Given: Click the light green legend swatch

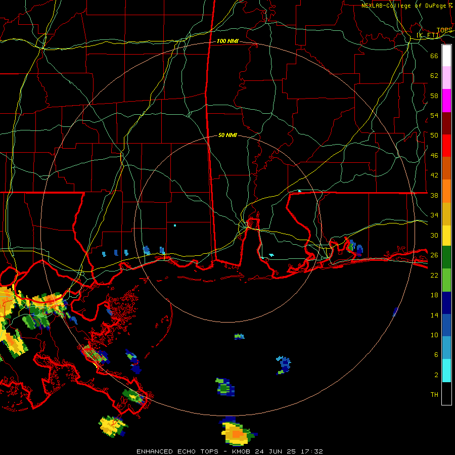Looking at the screenshot, I should coord(446,280).
